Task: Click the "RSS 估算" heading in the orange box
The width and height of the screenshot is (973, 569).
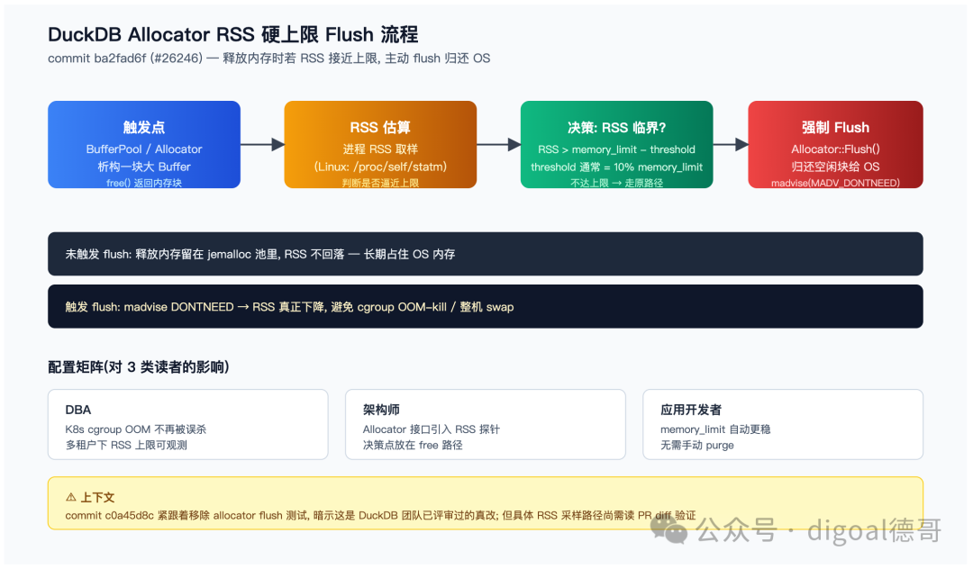Action: point(380,128)
